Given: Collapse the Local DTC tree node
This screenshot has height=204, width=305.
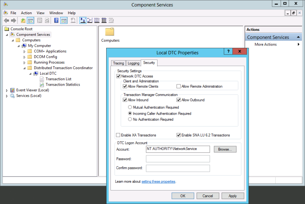Looking at the screenshot, I should 30,73.
